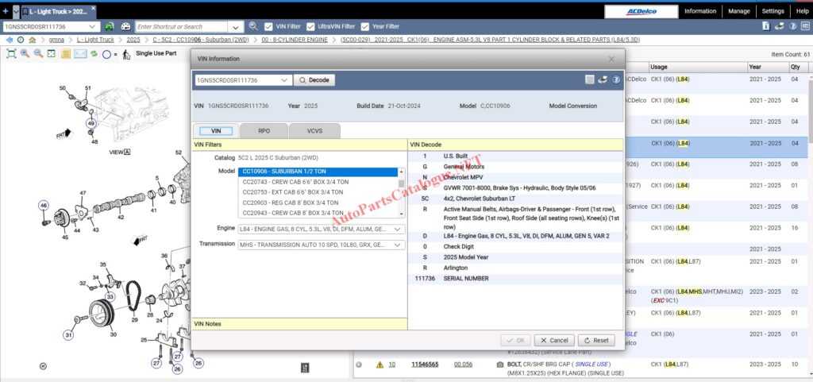Screen dimensions: 813x382
Task: Open the history clock icon
Action: (x=21, y=40)
